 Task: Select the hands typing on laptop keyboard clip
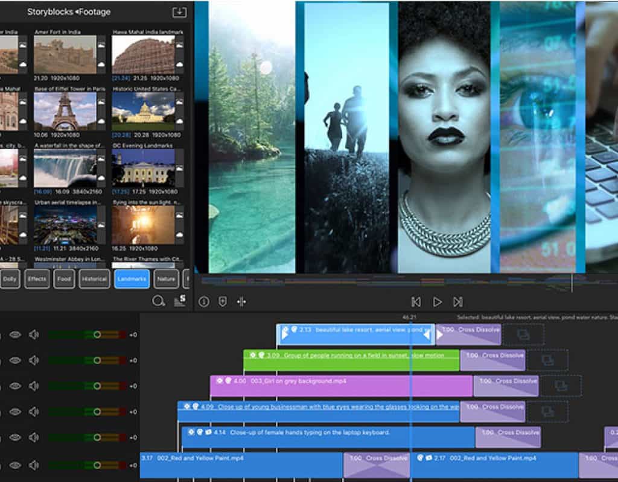(x=328, y=437)
